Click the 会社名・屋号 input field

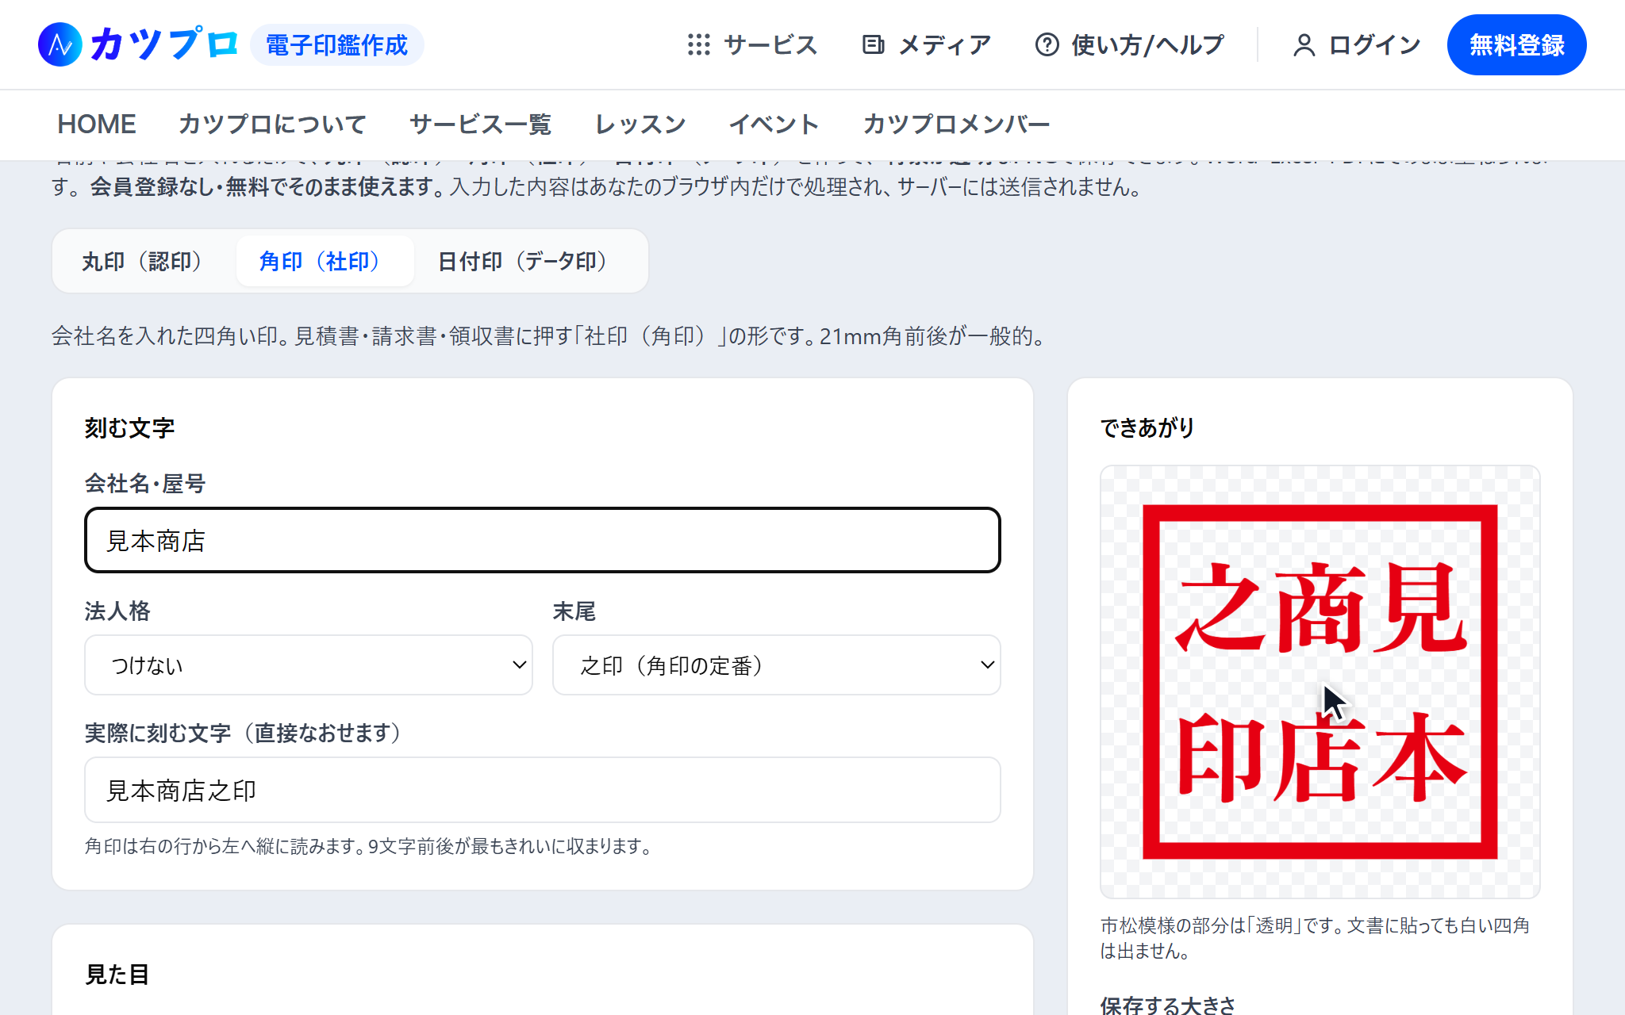543,540
